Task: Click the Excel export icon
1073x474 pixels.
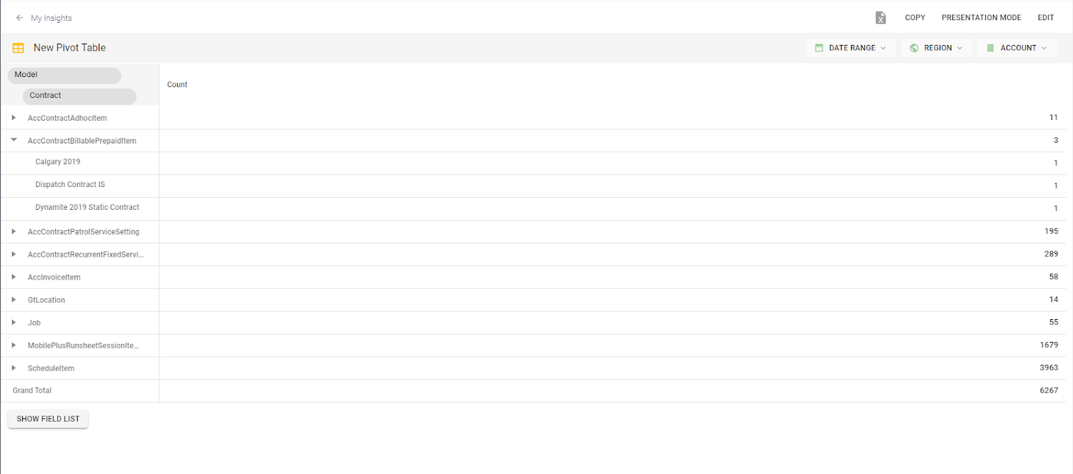Action: click(x=880, y=17)
